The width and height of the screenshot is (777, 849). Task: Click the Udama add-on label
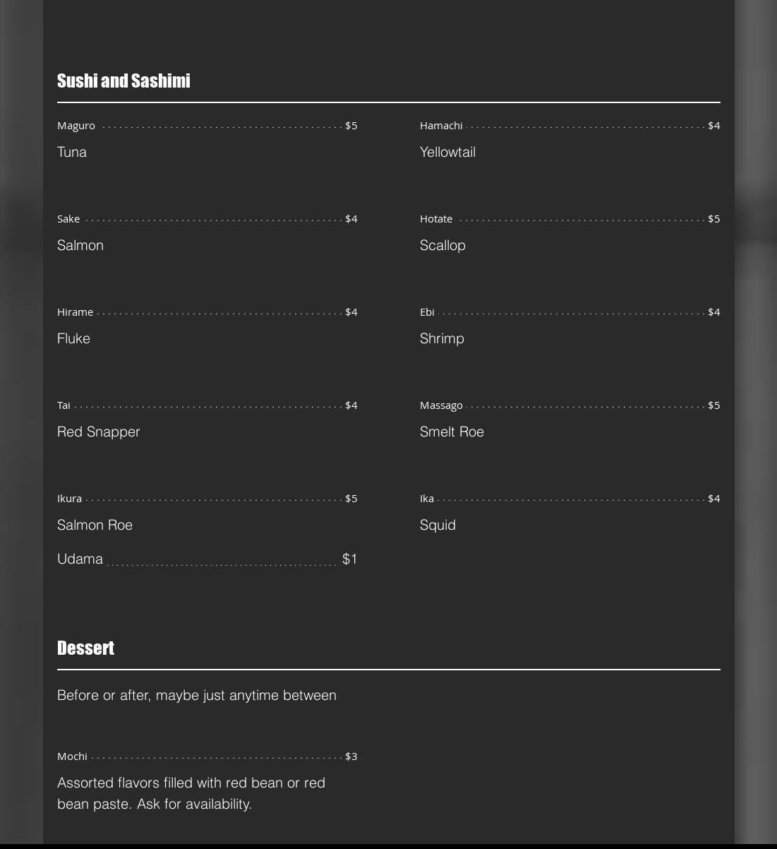[80, 559]
